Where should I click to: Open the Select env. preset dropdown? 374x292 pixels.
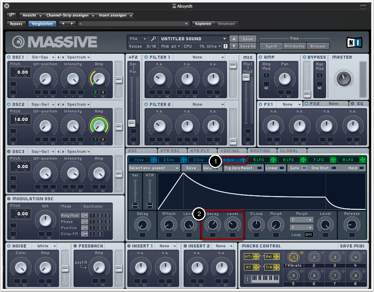click(x=154, y=168)
